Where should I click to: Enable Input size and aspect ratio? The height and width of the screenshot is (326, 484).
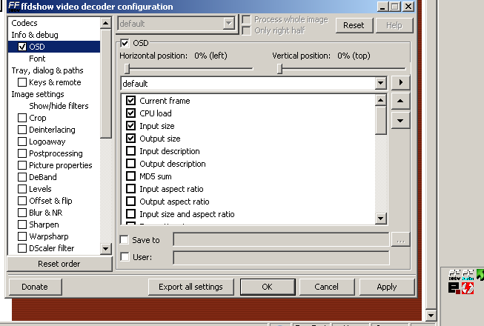131,213
